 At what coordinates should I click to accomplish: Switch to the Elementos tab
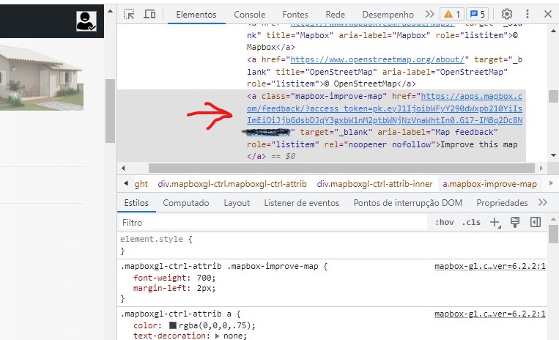[196, 15]
